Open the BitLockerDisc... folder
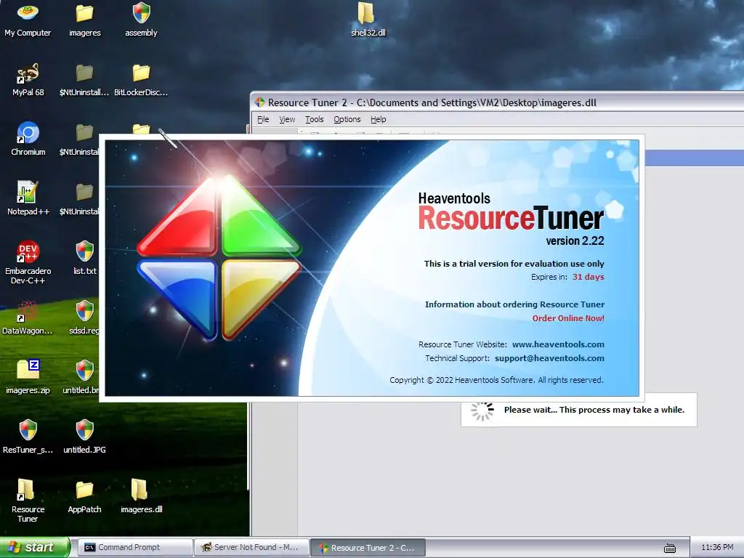The image size is (744, 558). point(141,80)
